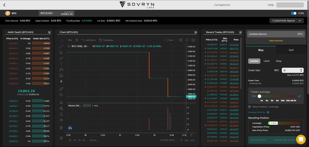Screen dimensions: 309x147
Task: Take a chart snapshot with camera icon
Action: (x=193, y=40)
